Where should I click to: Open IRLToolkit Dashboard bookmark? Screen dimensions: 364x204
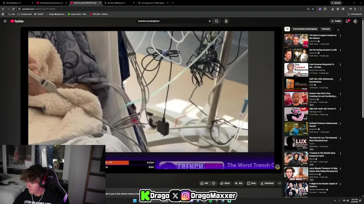click(99, 14)
